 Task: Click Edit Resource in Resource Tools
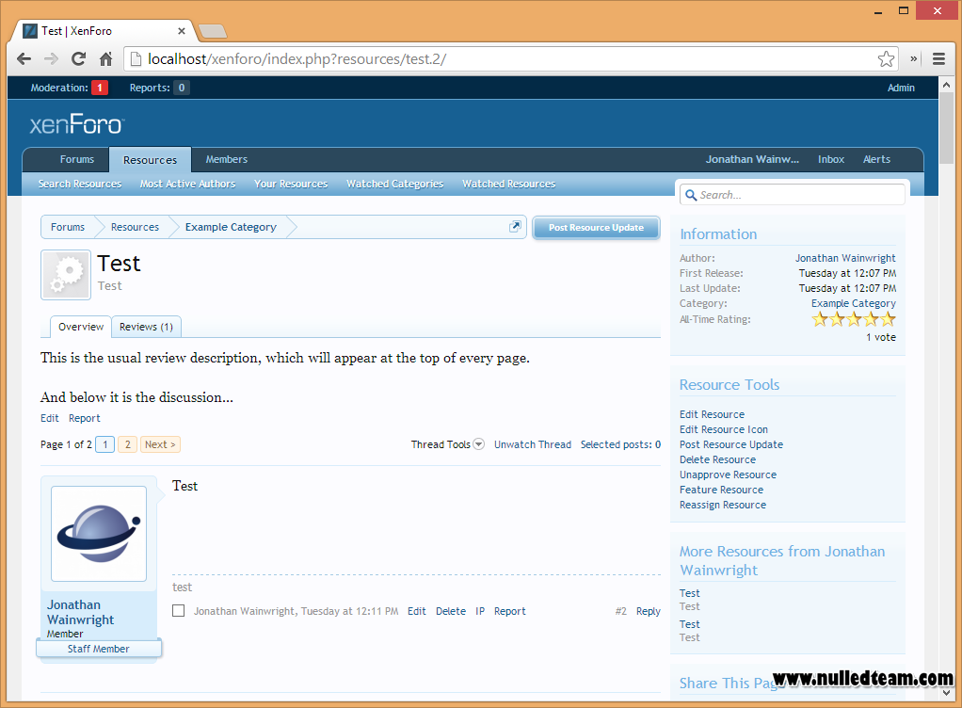[x=713, y=415]
